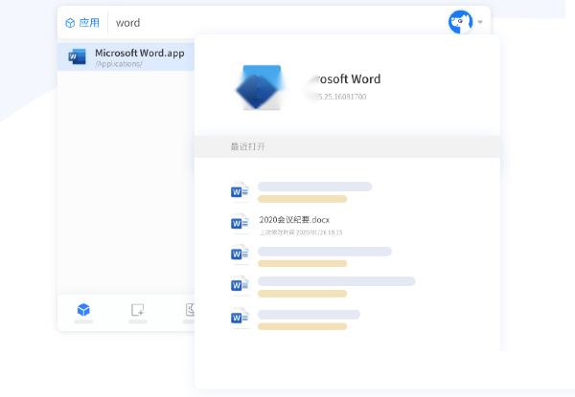Click the last-modified time 2020/01/26 18:15
575x397 pixels.
point(319,232)
